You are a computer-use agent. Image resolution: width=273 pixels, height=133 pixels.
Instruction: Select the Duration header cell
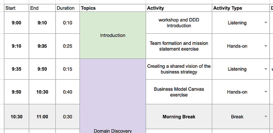pyautogui.click(x=68, y=8)
